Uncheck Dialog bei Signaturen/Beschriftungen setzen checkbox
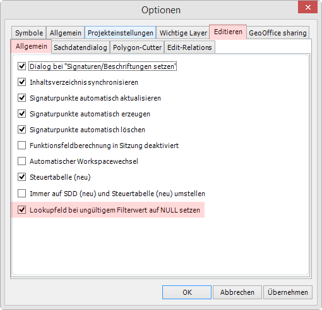Screen dimensions: 322x310 [x=22, y=66]
